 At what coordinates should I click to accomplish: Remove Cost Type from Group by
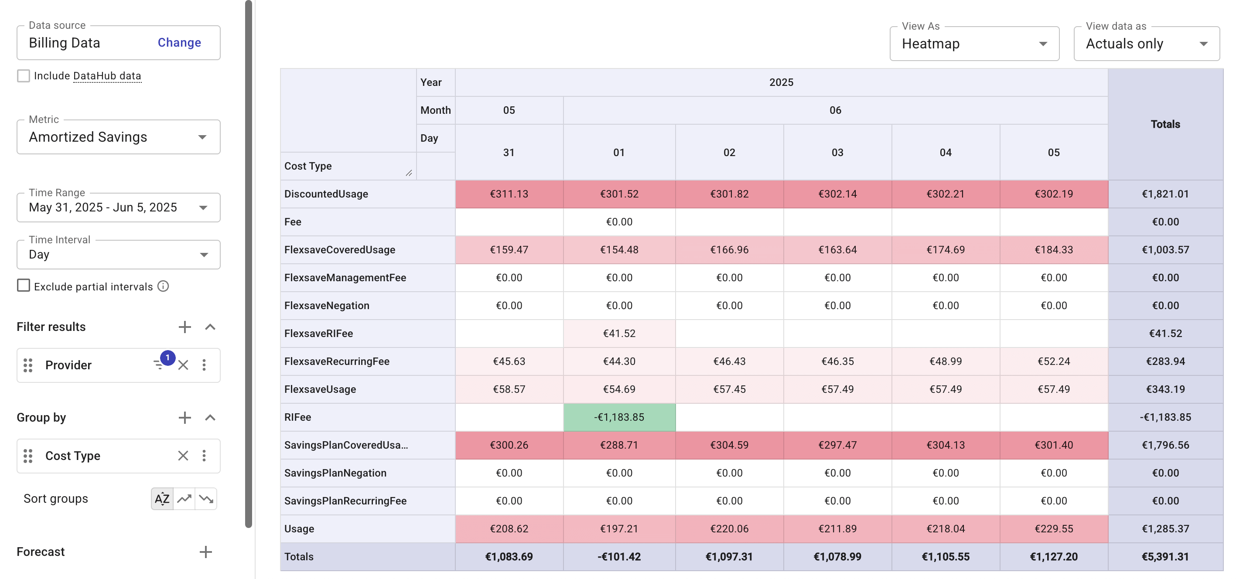click(x=183, y=456)
